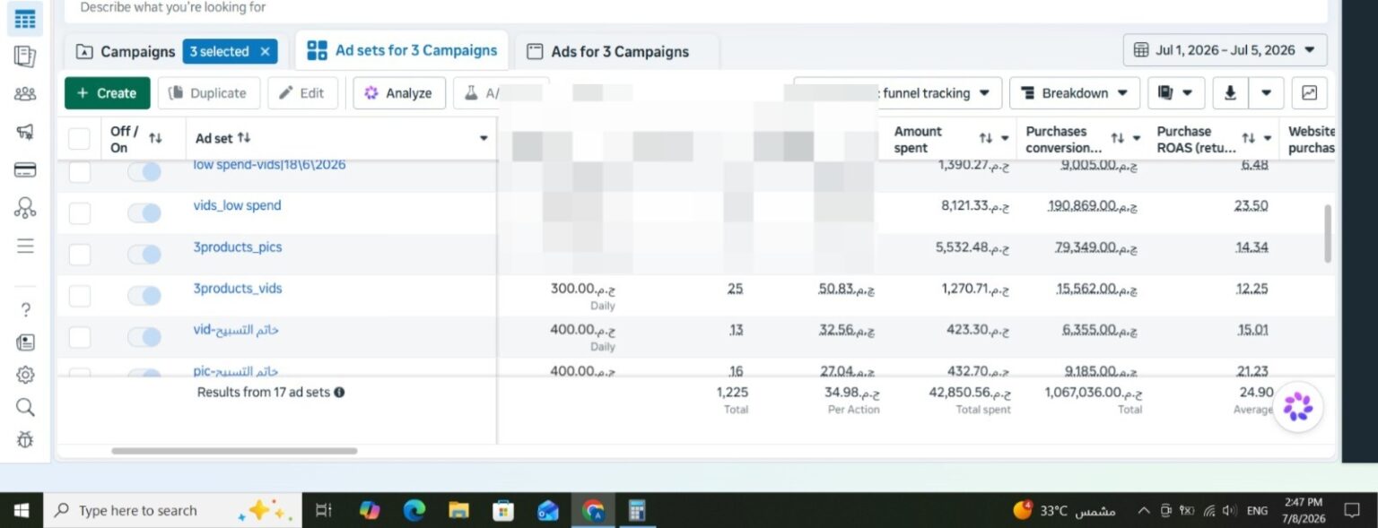
Task: Click the vertical scrollbar of the table
Action: (1328, 233)
